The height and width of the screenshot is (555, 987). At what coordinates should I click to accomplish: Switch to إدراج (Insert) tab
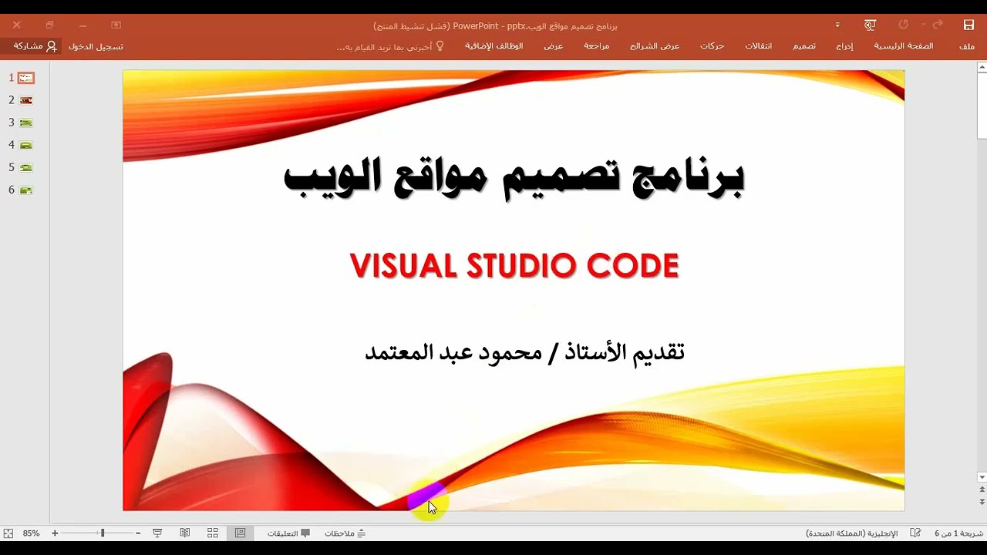tap(844, 46)
